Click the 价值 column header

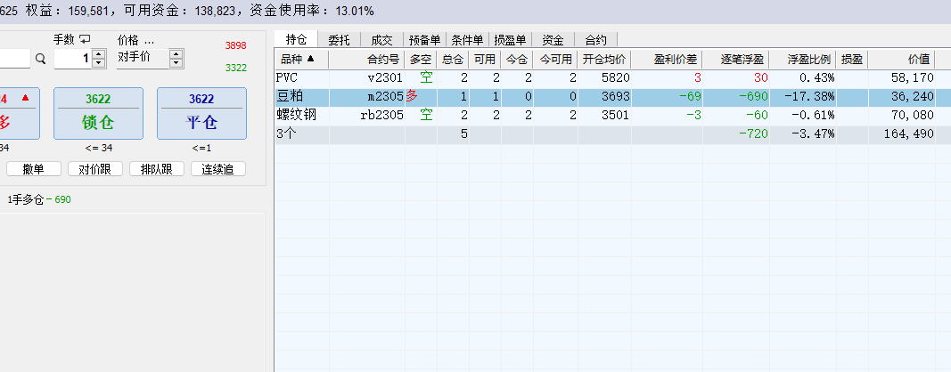tap(901, 60)
